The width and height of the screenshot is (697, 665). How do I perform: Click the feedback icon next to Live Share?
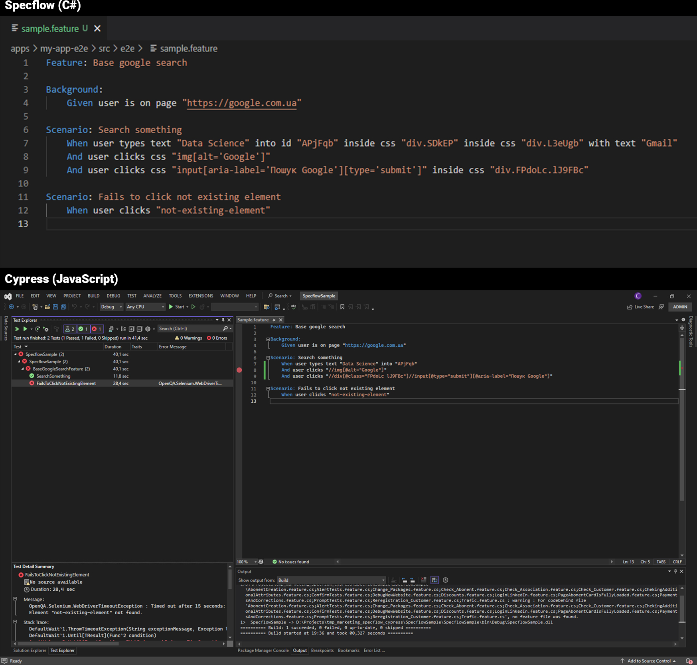[x=661, y=307]
